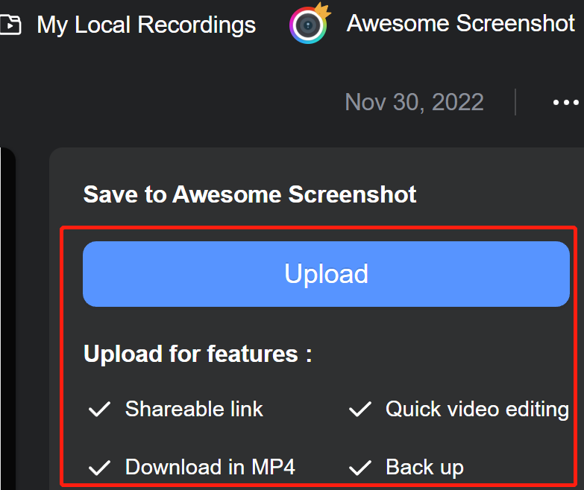Click the Nov 30, 2022 date

[414, 102]
